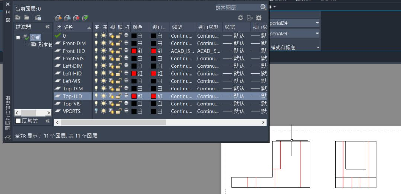Click the New Property Filter icon
This screenshot has width=401, height=194.
click(18, 18)
